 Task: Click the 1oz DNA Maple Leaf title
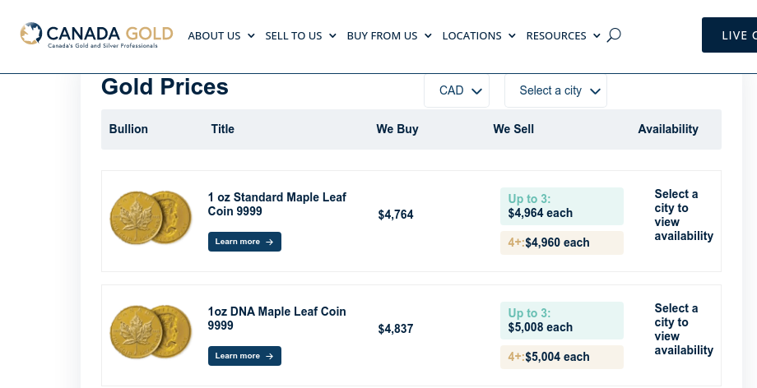click(276, 318)
